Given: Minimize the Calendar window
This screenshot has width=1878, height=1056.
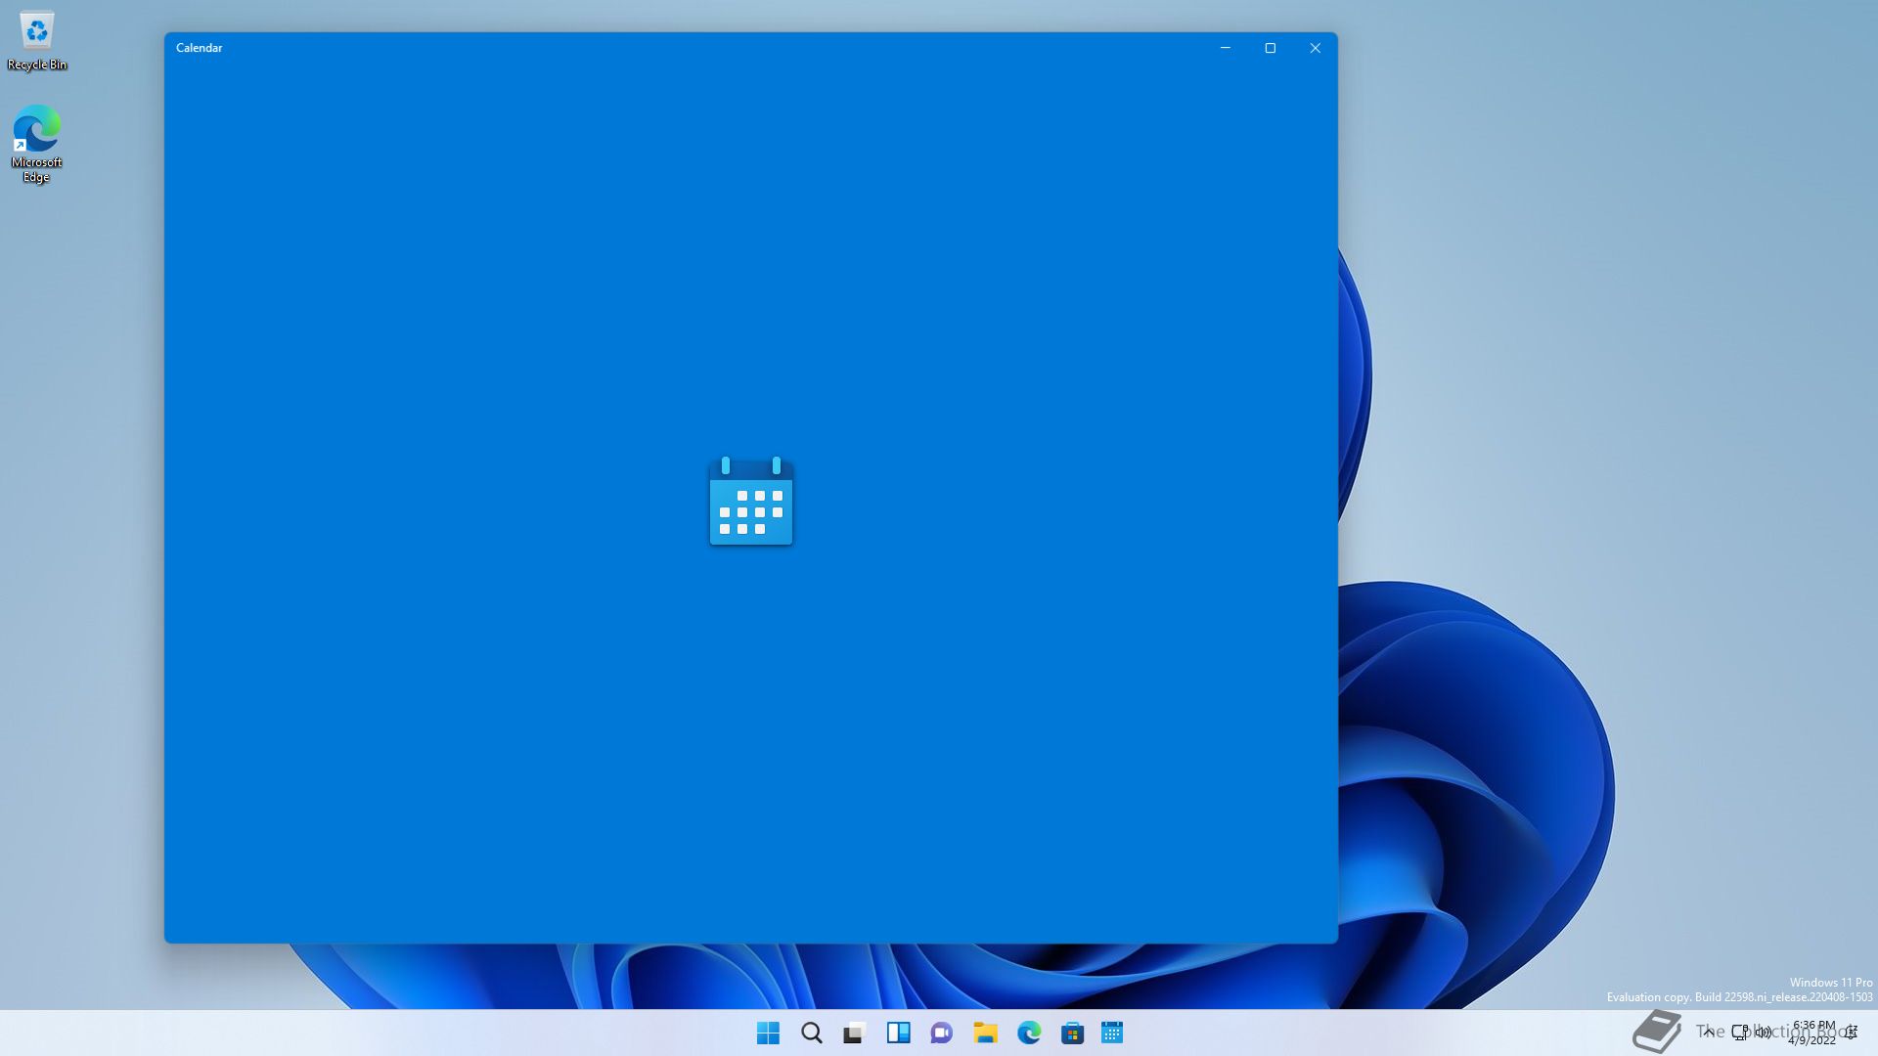Looking at the screenshot, I should coord(1225,48).
